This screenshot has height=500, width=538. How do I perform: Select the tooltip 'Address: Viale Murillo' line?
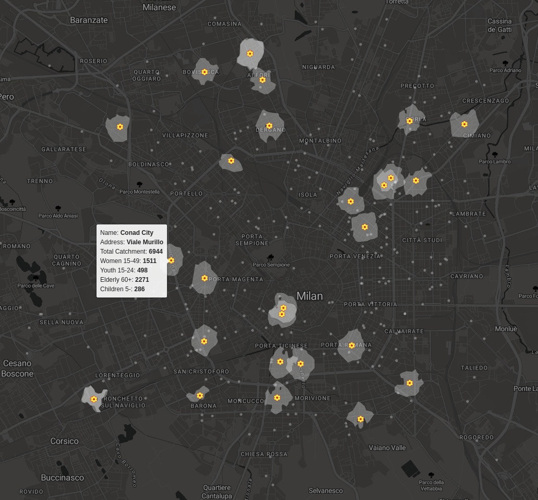[x=131, y=242]
